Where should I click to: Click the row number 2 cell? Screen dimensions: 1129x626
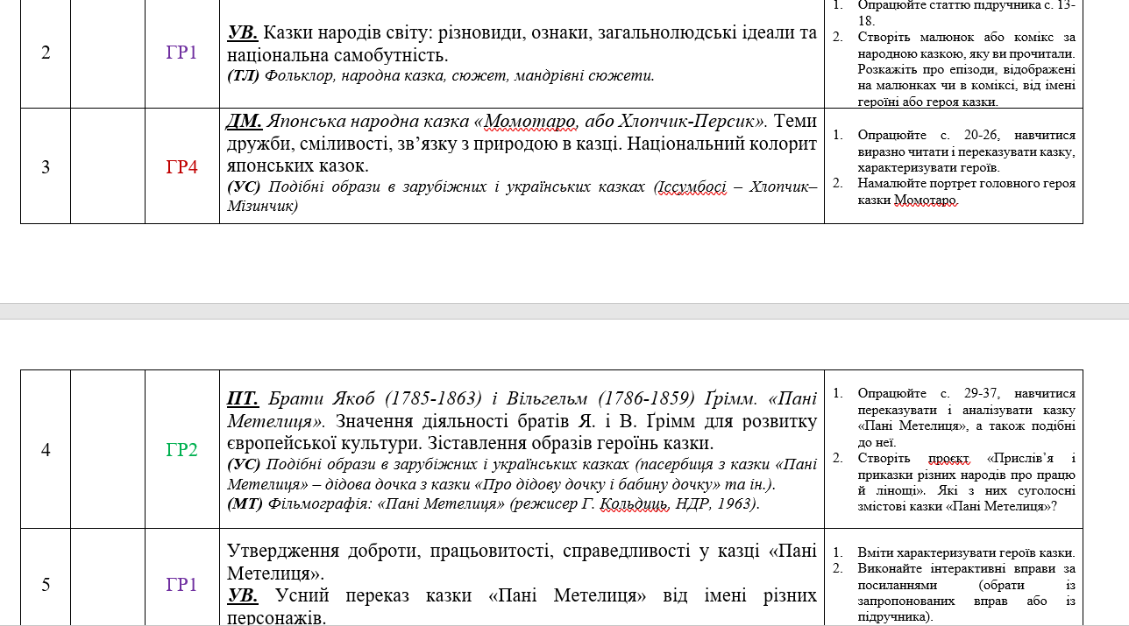[46, 53]
